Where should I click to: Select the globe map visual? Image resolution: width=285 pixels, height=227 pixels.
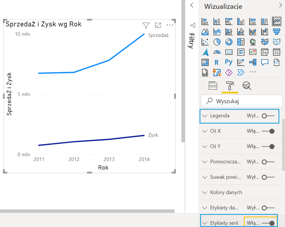pos(253,42)
